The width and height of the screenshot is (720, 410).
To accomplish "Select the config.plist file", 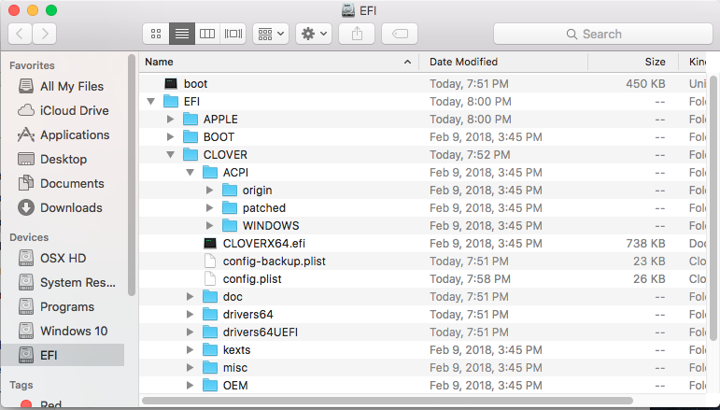I will (x=252, y=279).
